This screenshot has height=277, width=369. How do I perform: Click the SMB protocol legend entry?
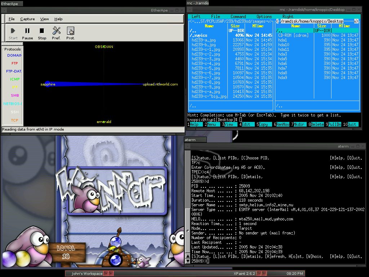click(x=15, y=95)
